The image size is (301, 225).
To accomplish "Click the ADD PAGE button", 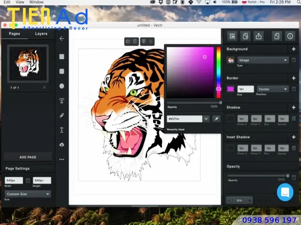I will coord(28,157).
